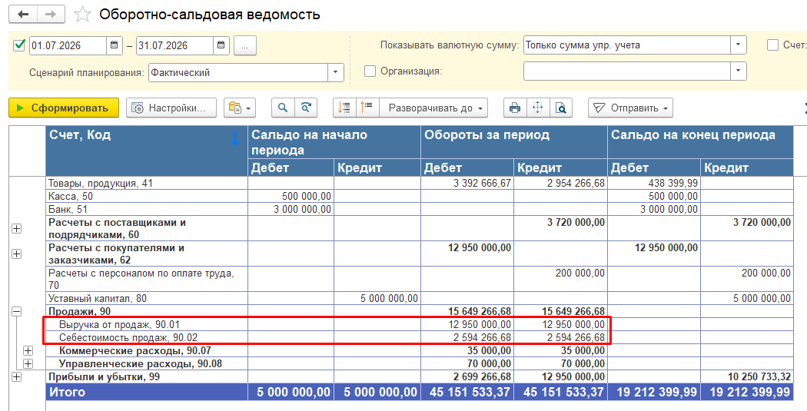Toggle the period checkbox before the dates
The height and width of the screenshot is (411, 807).
click(x=19, y=45)
